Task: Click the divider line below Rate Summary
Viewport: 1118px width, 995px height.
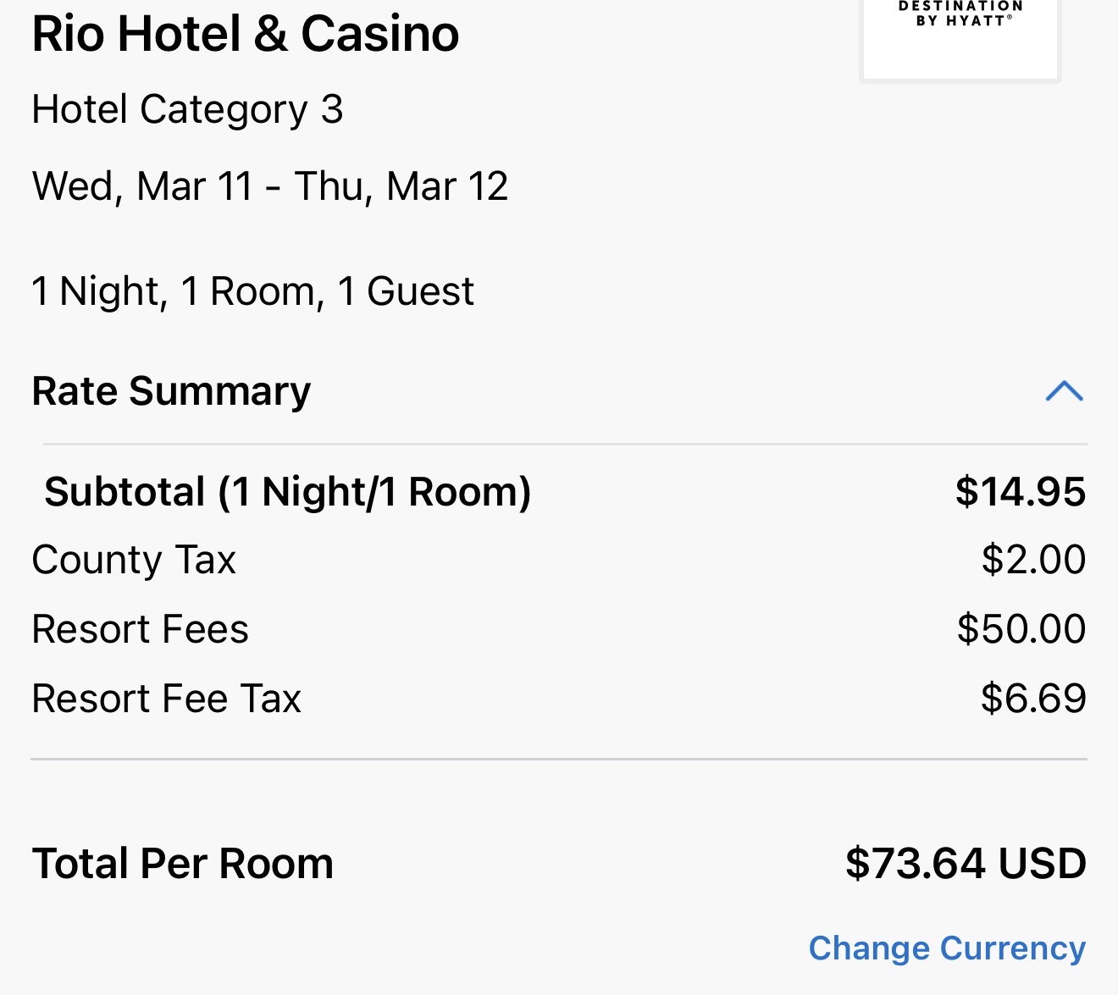Action: 565,444
